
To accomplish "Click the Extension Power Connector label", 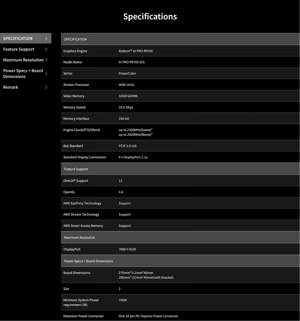I will pos(84,316).
